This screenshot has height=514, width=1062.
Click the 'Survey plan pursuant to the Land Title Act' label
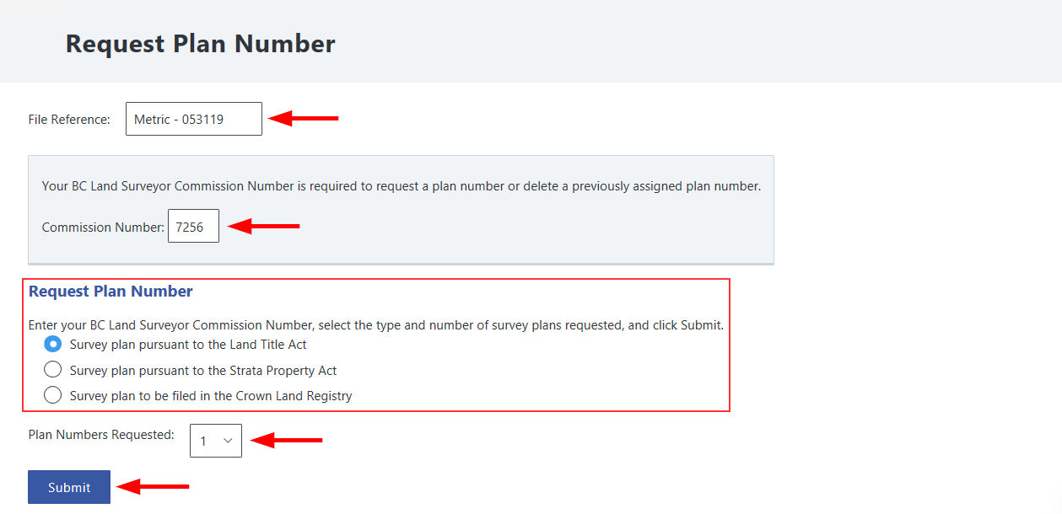(x=188, y=345)
